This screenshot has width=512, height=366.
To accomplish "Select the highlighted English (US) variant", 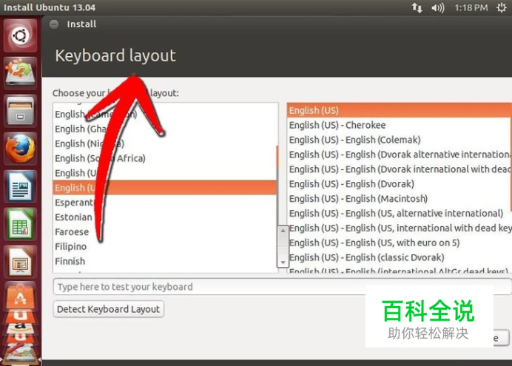I will coord(400,110).
